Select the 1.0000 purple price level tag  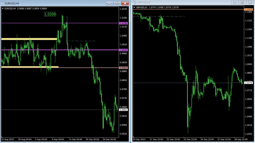[124, 50]
